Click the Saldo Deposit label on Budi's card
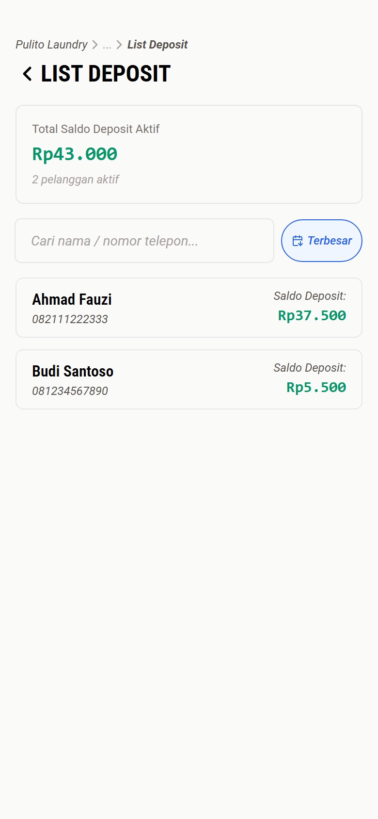The width and height of the screenshot is (378, 819). click(x=310, y=368)
